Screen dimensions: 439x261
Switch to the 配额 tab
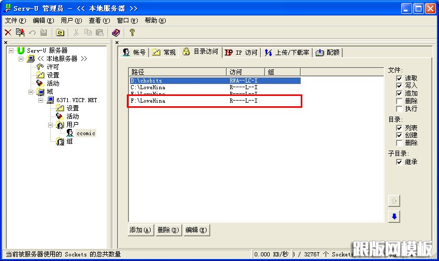point(328,53)
